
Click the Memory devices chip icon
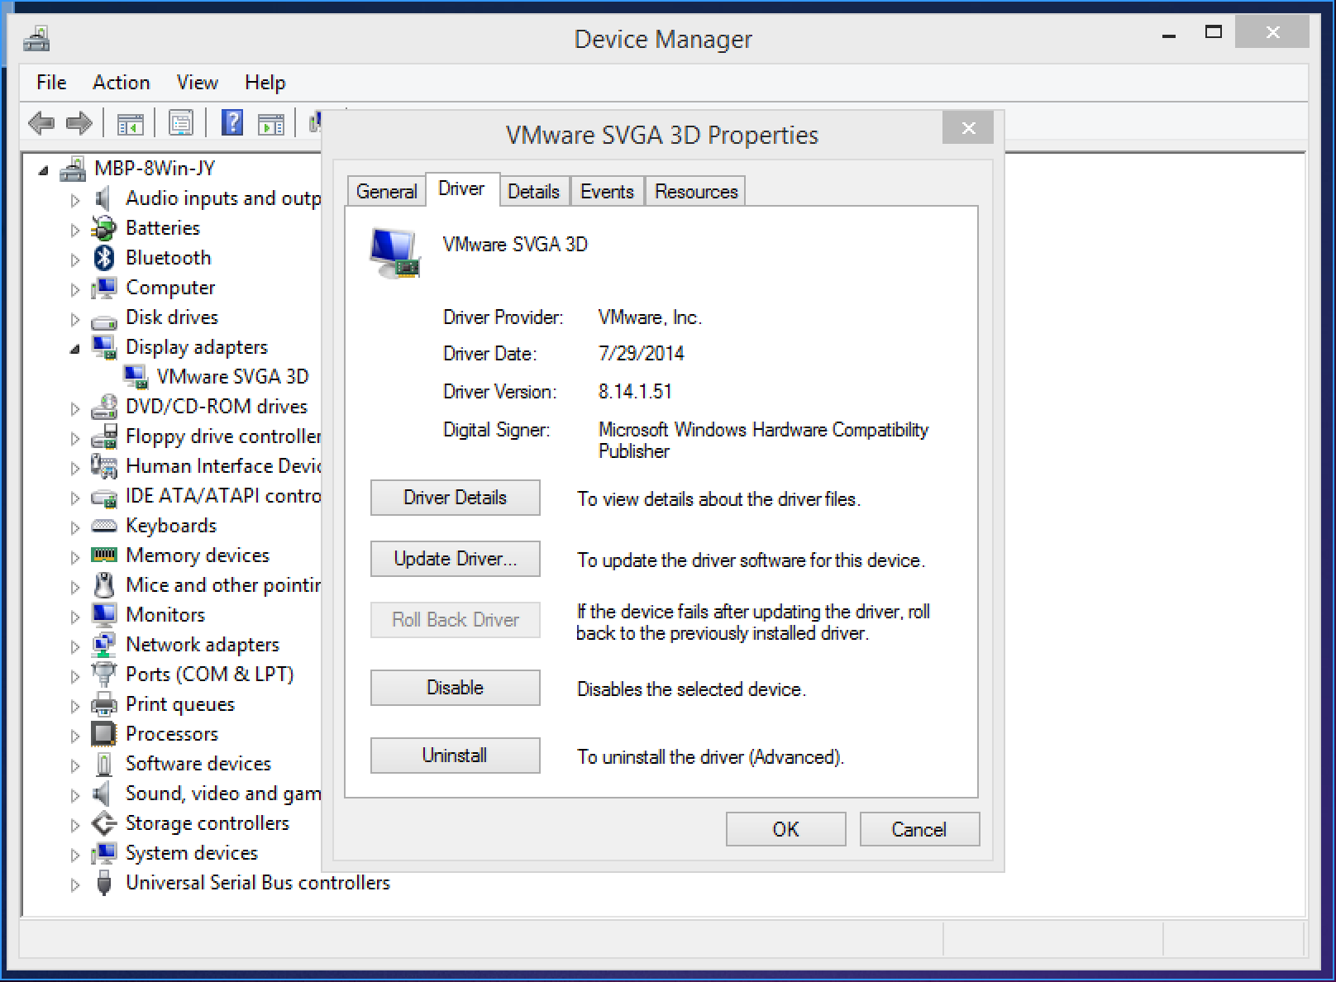pos(103,555)
